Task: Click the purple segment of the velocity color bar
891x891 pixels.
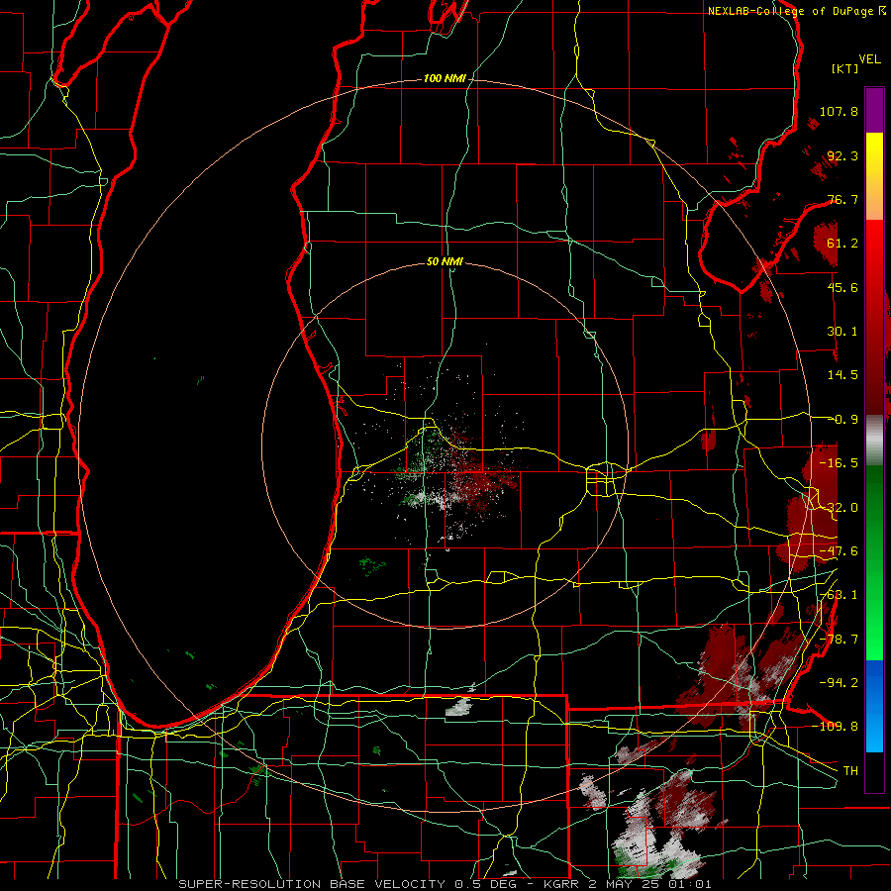Action: pos(874,111)
